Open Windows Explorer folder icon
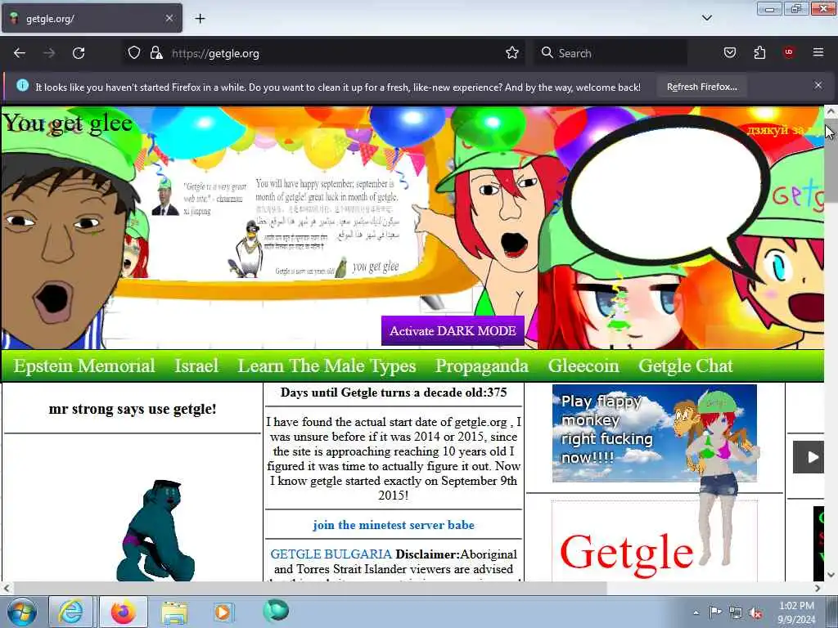The image size is (838, 628). click(174, 612)
